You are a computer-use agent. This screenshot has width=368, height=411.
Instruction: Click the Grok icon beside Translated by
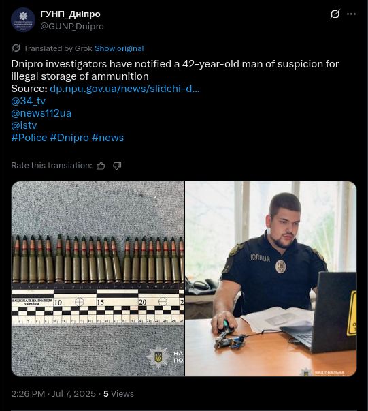(16, 48)
